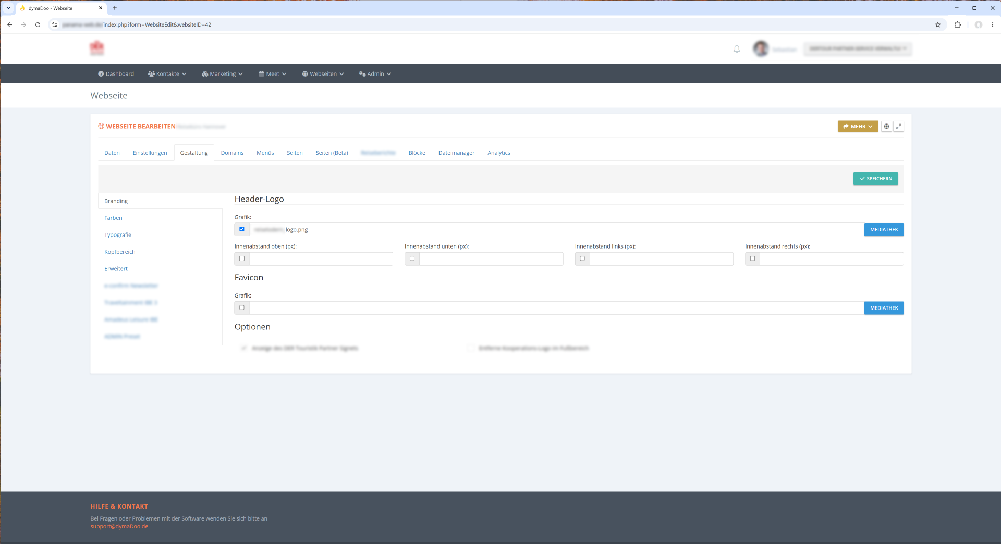Click the Innenabstand links input field
1001x544 pixels.
[x=661, y=259]
